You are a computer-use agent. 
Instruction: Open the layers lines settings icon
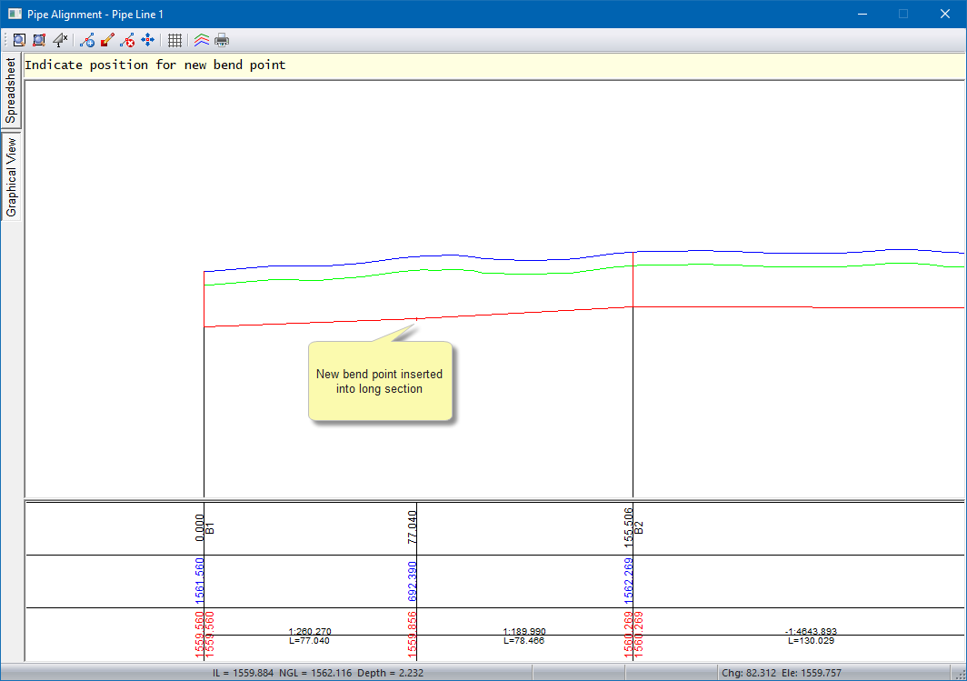point(202,40)
